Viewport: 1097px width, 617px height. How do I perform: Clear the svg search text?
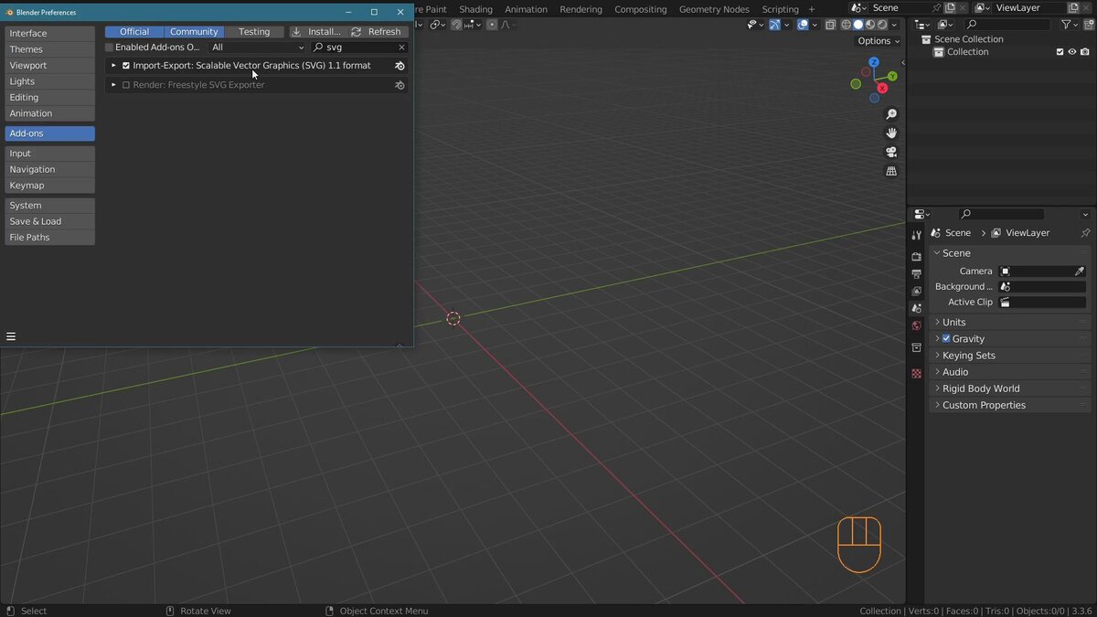401,48
